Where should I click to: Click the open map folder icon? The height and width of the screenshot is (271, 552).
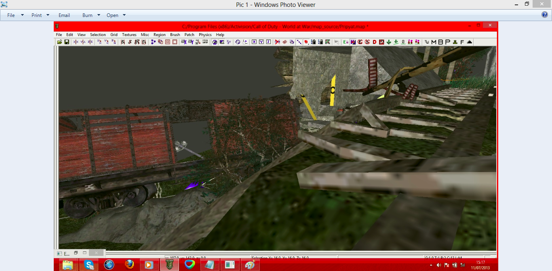coord(59,42)
